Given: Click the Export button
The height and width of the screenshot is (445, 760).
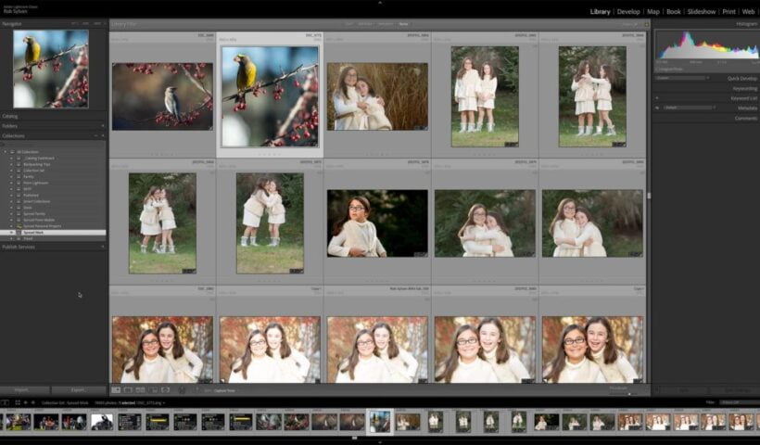Looking at the screenshot, I should point(79,390).
